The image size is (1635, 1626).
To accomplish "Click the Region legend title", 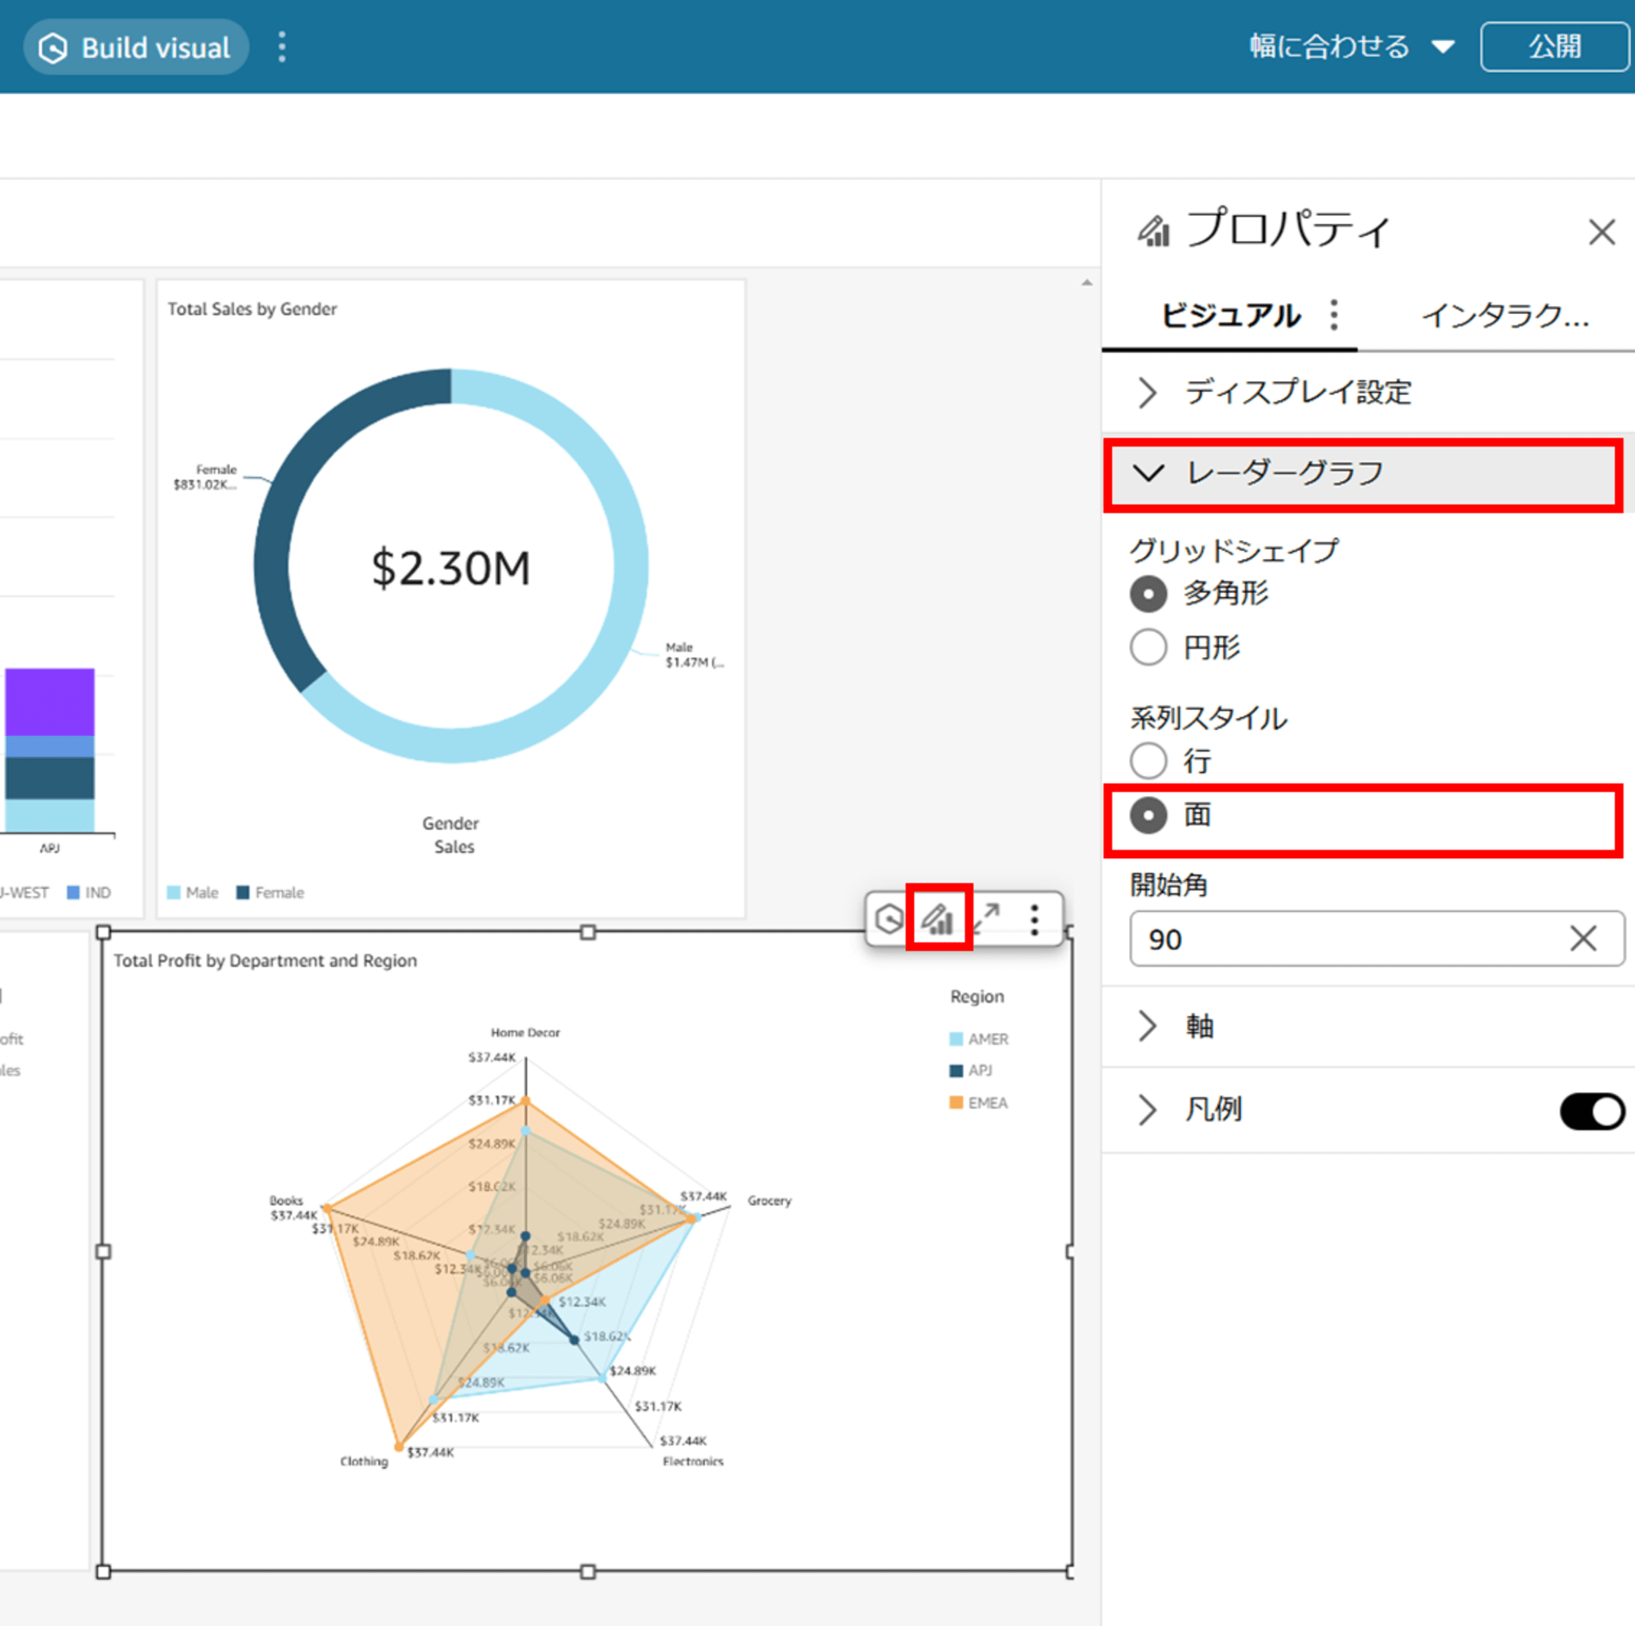I will [978, 997].
